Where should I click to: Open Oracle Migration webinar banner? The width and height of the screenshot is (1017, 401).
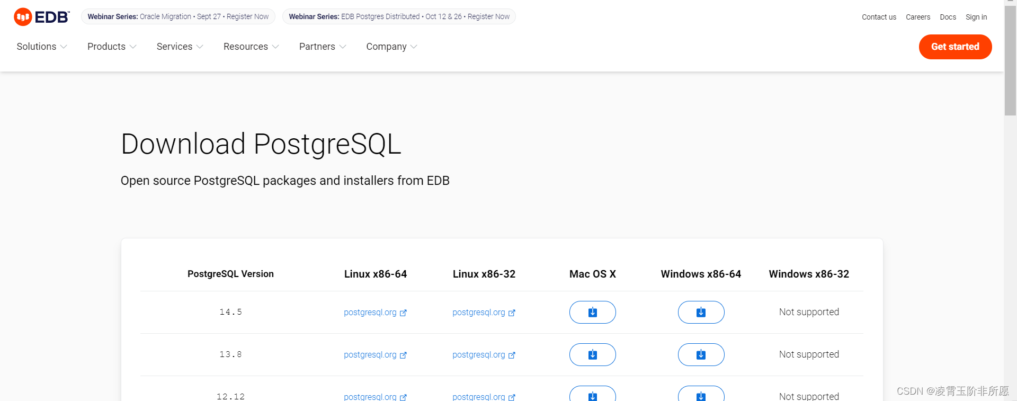click(178, 16)
